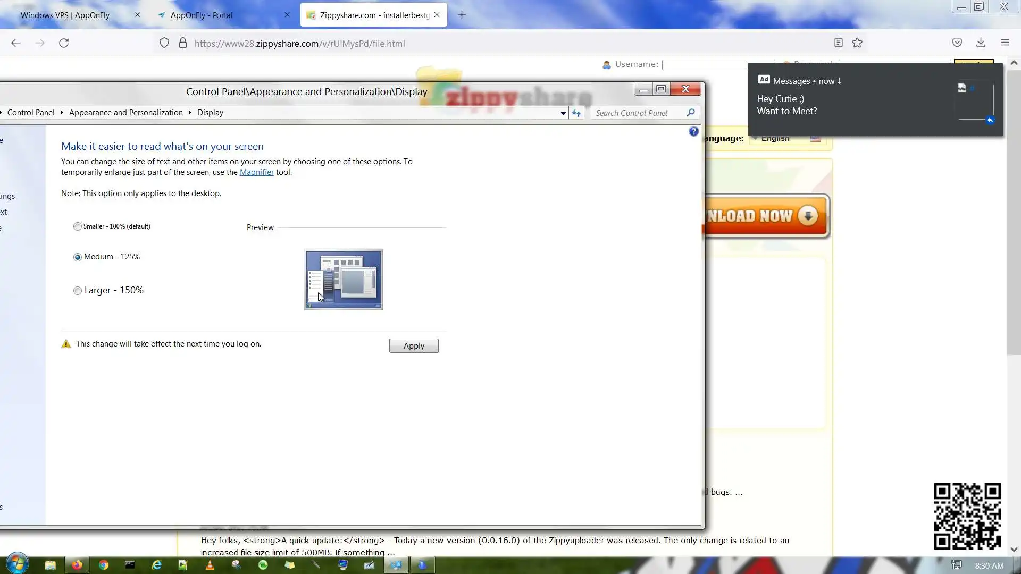The image size is (1021, 574).
Task: Bookmark this page with the star icon
Action: [x=857, y=43]
